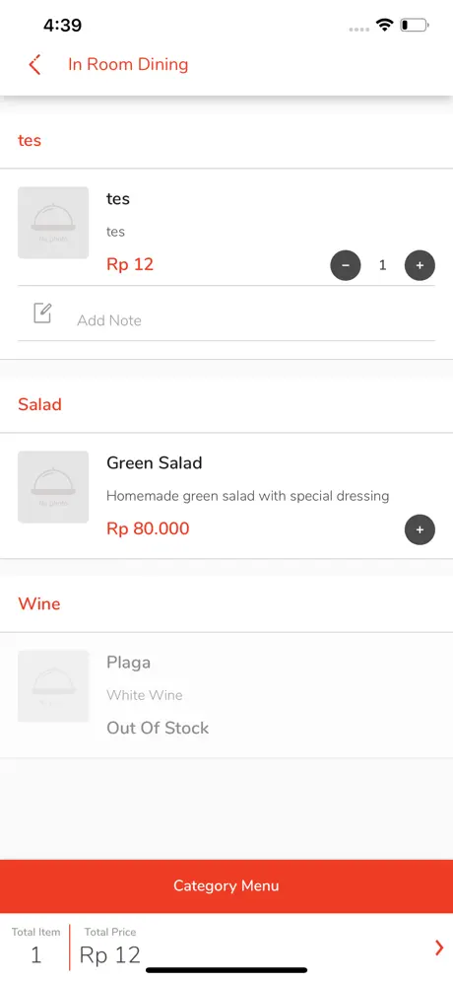The width and height of the screenshot is (453, 982).
Task: Tap the Plaga Out Of Stock item
Action: (226, 695)
